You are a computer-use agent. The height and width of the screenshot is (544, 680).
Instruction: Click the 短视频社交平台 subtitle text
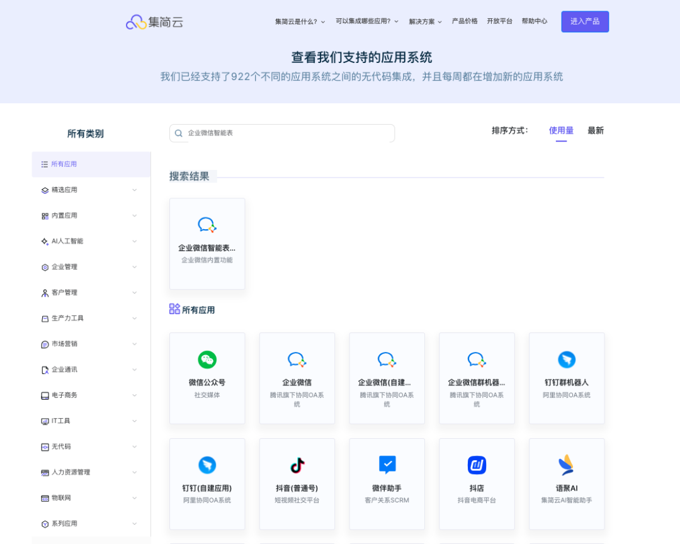pos(297,500)
